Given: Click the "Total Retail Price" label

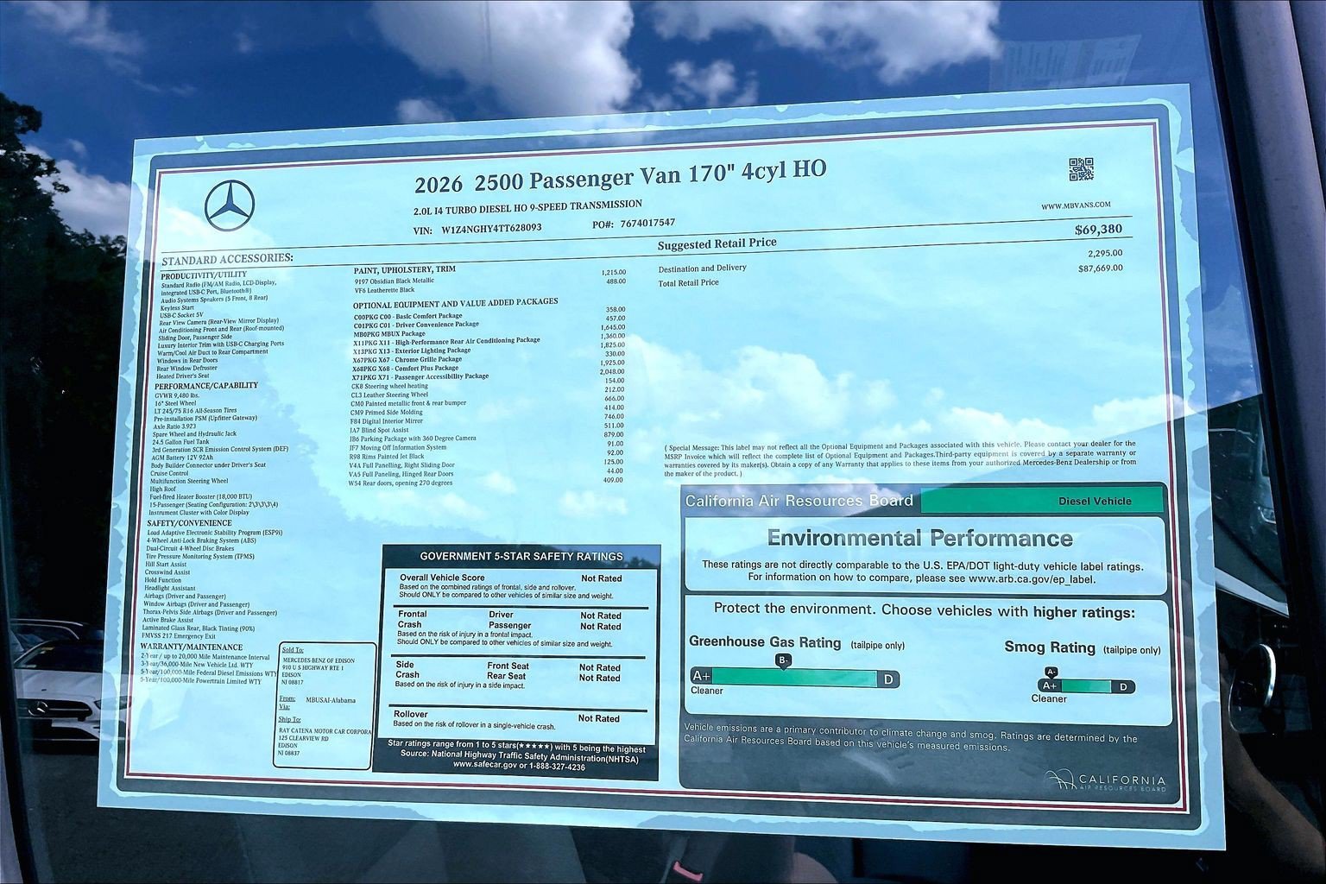Looking at the screenshot, I should (x=688, y=282).
